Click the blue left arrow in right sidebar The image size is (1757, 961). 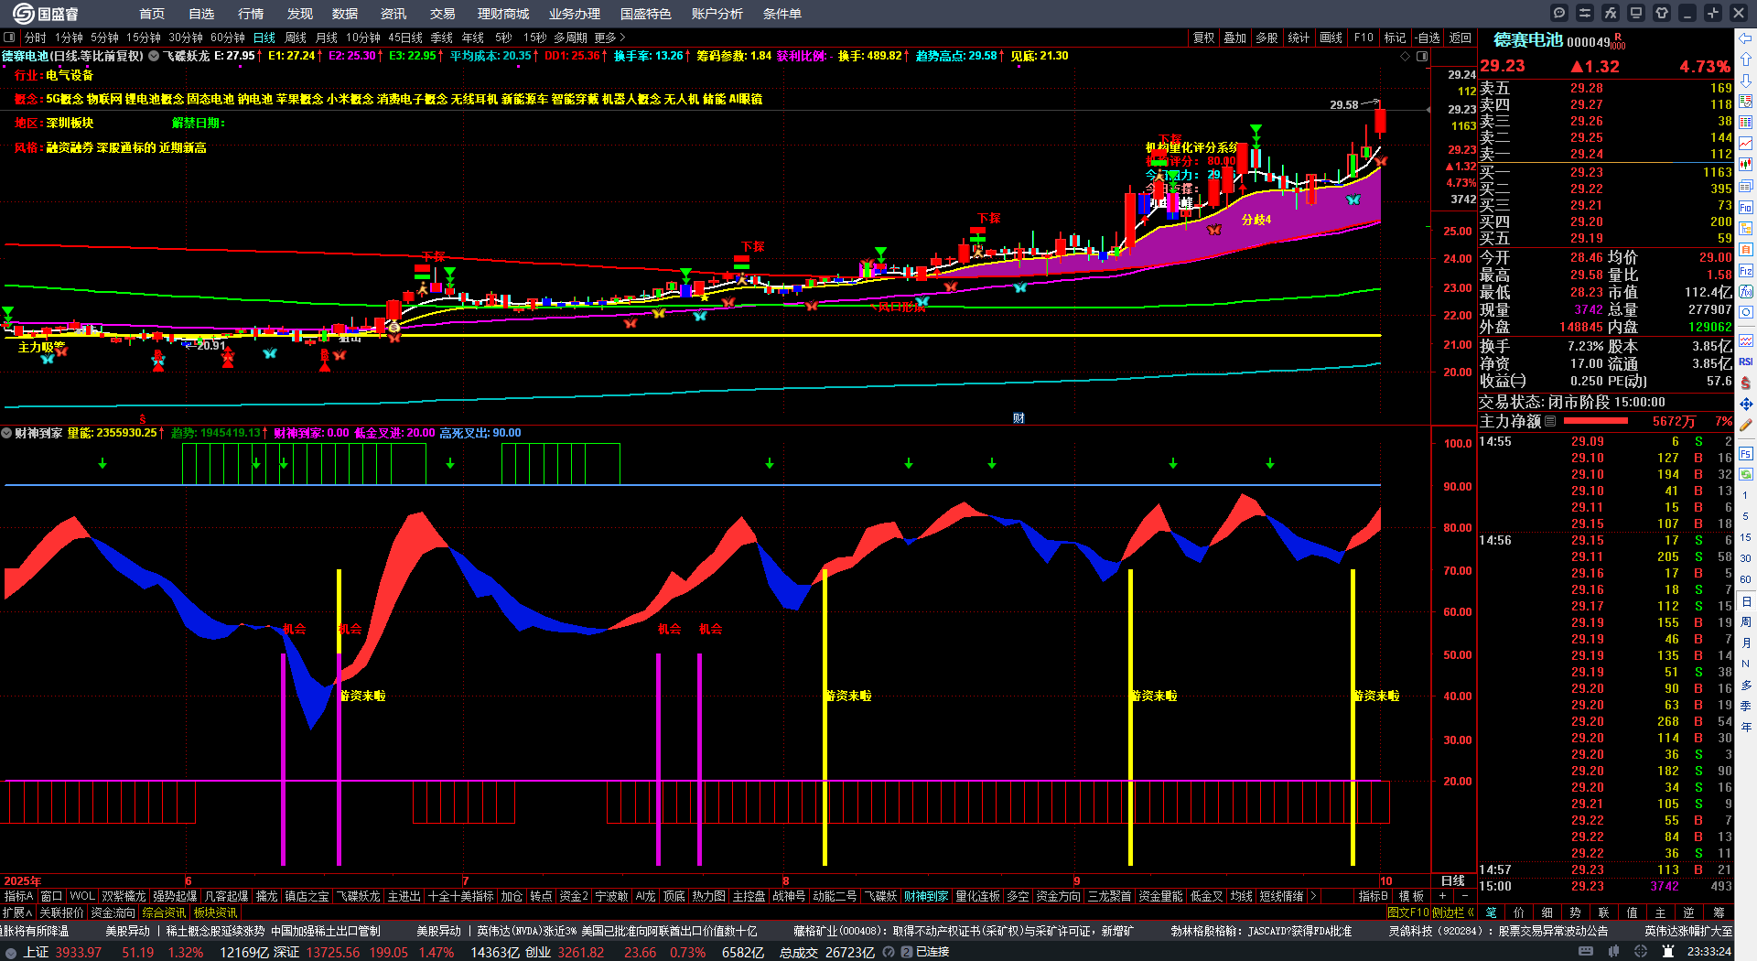(1746, 38)
